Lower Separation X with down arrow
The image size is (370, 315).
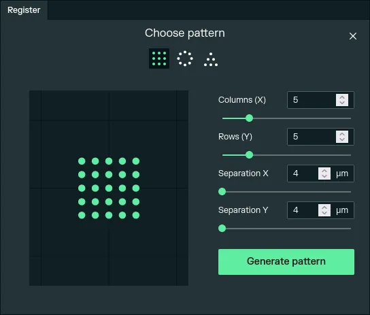[324, 176]
